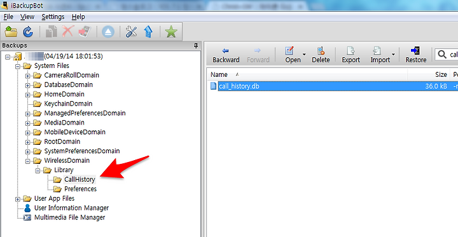Open the tools wrench and screwdriver icon
This screenshot has width=458, height=237.
coord(132,32)
